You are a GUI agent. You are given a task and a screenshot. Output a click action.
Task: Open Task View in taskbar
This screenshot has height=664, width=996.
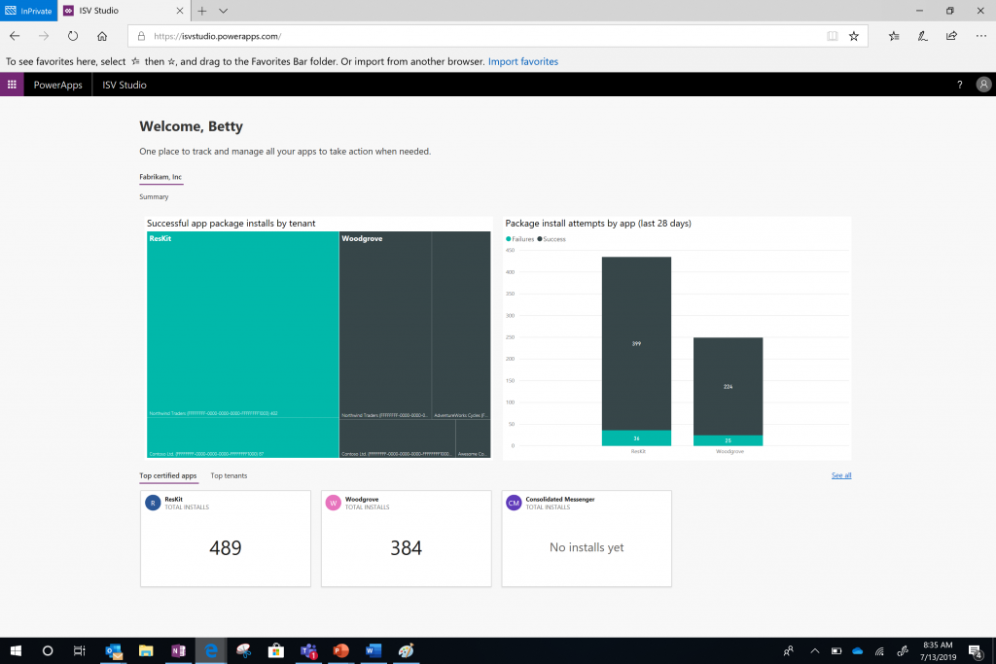coord(80,650)
